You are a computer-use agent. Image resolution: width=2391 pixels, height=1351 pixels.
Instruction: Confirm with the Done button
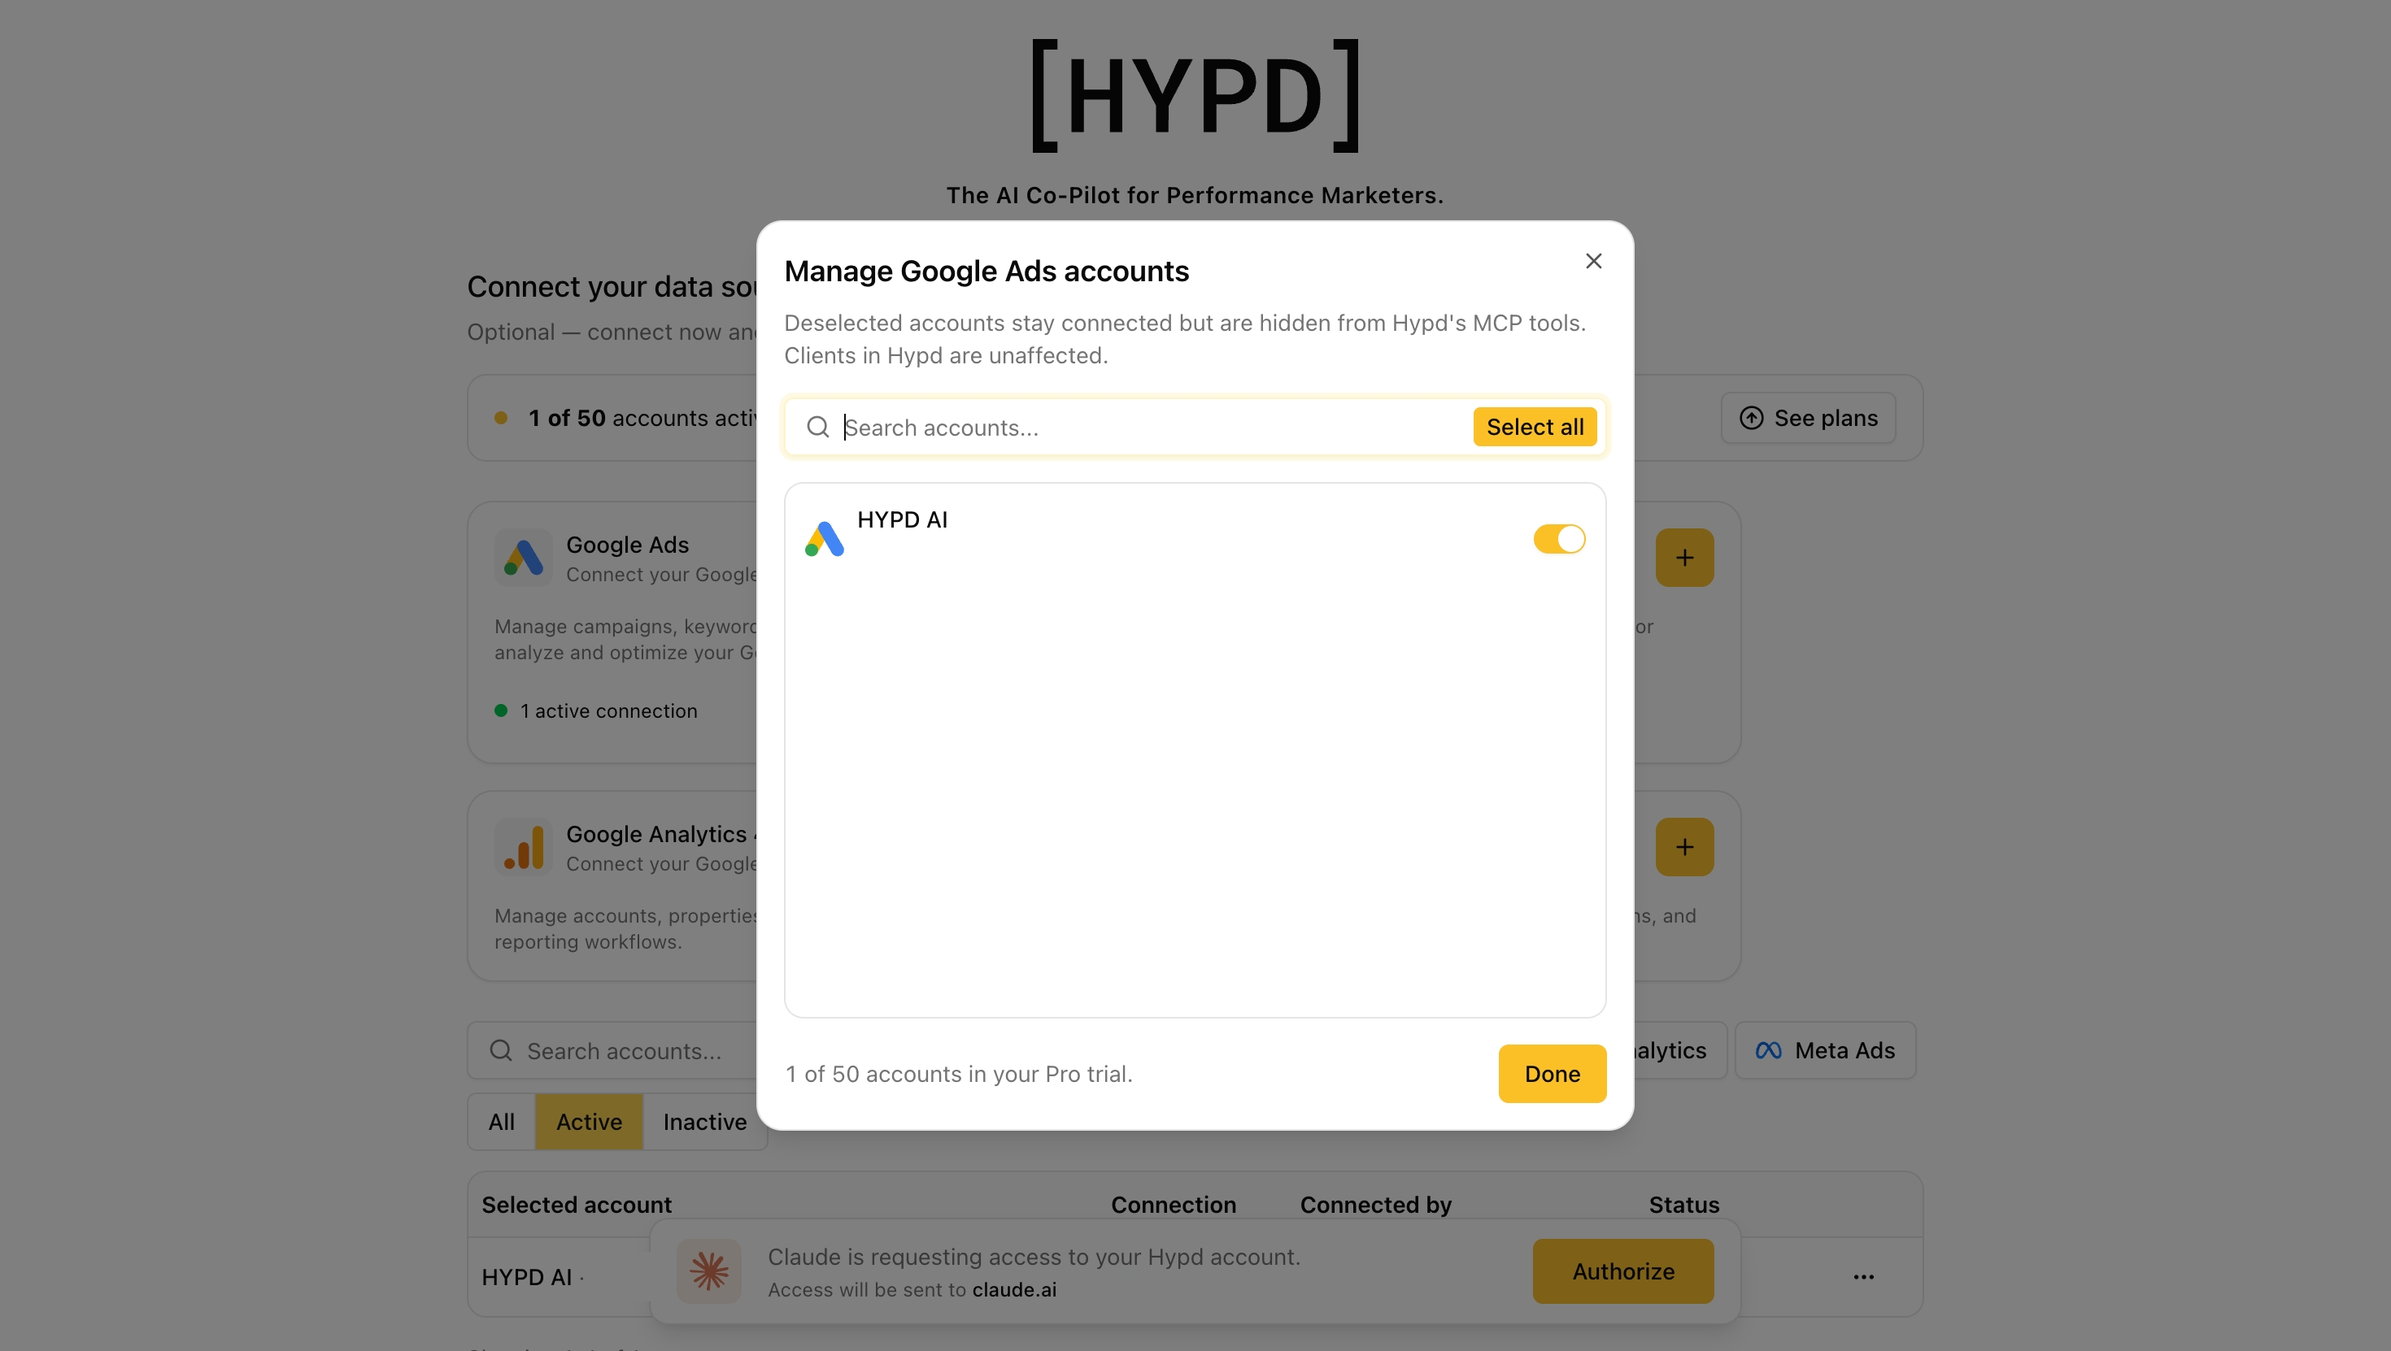1552,1074
